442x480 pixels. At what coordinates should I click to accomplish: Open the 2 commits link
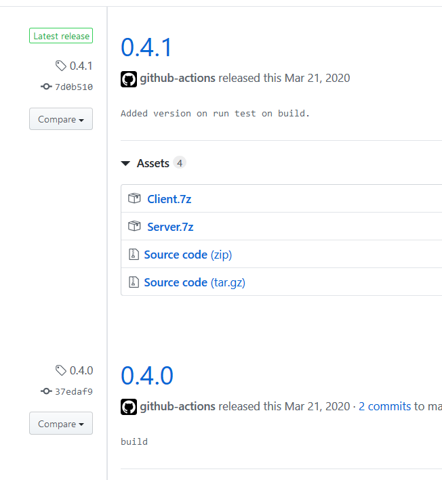[x=384, y=406]
